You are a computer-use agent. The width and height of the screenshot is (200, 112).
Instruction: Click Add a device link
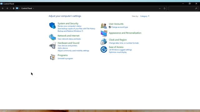(x=62, y=48)
